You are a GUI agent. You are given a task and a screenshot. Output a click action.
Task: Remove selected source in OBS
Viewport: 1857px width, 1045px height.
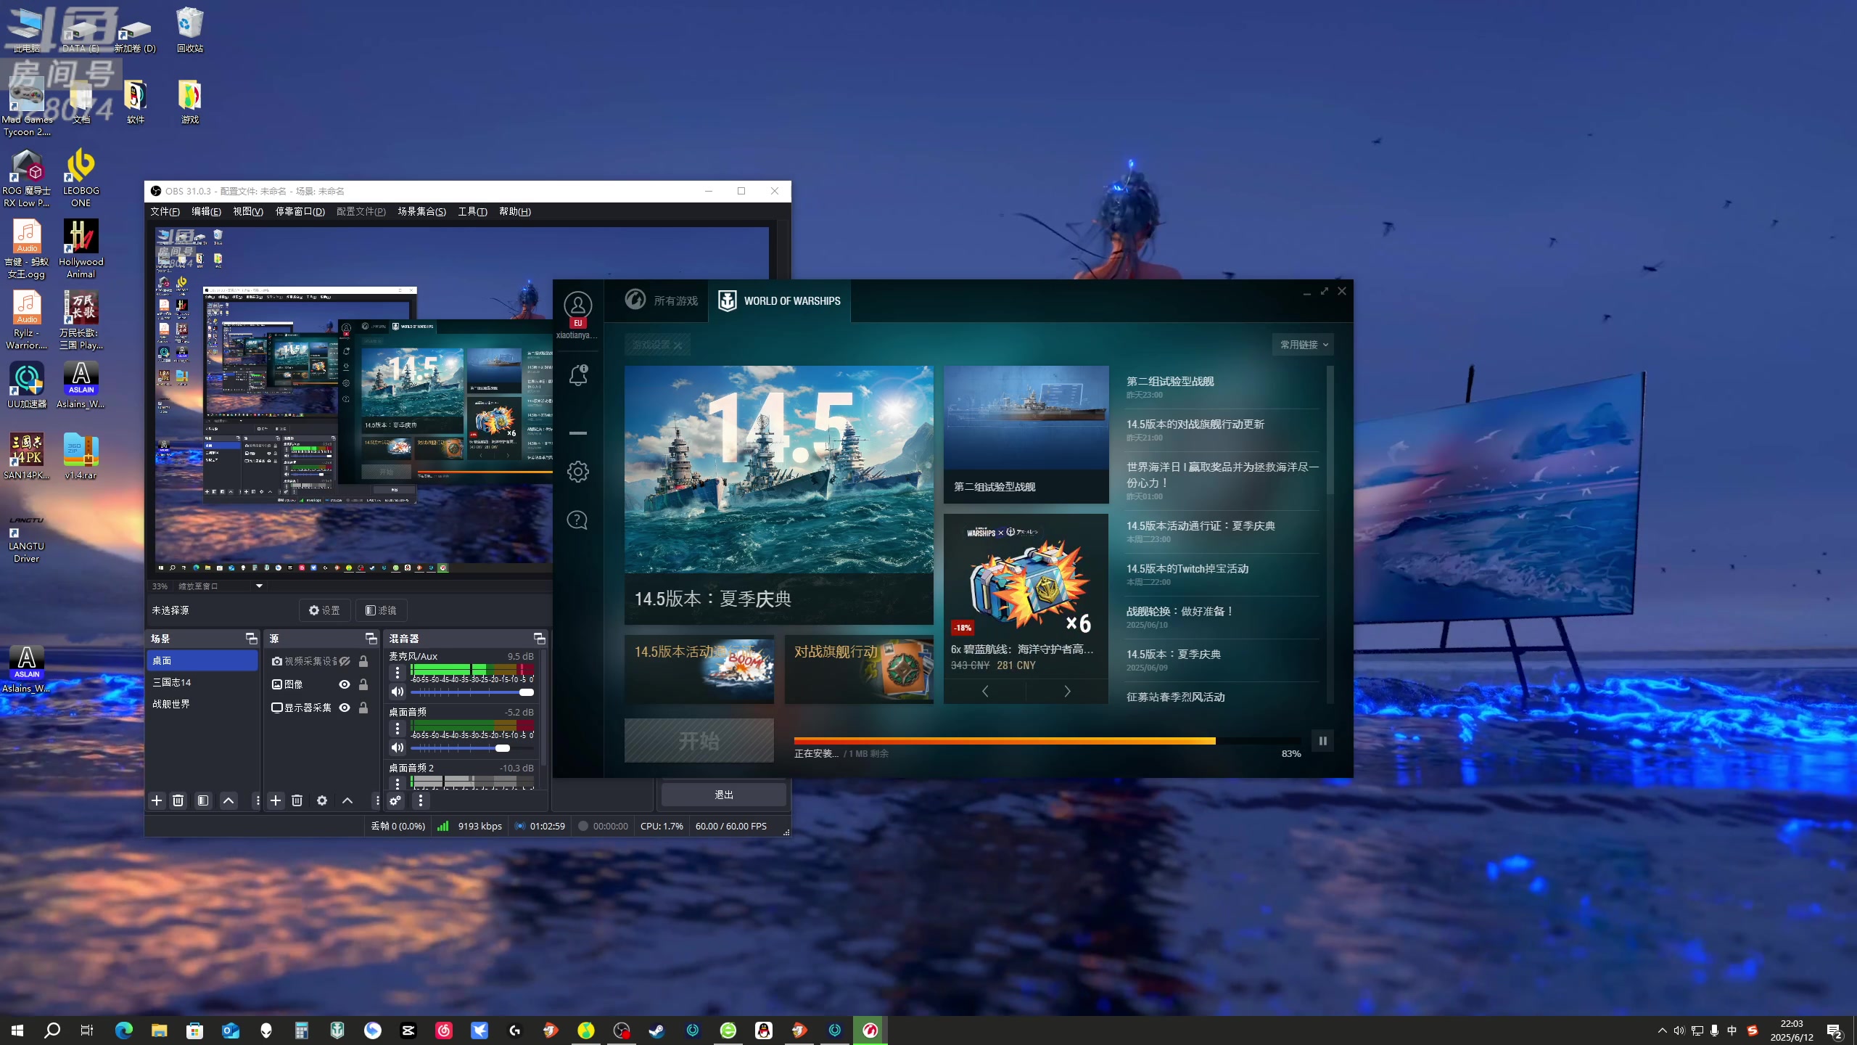tap(297, 800)
